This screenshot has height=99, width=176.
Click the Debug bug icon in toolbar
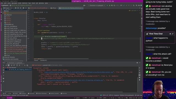click(110, 5)
